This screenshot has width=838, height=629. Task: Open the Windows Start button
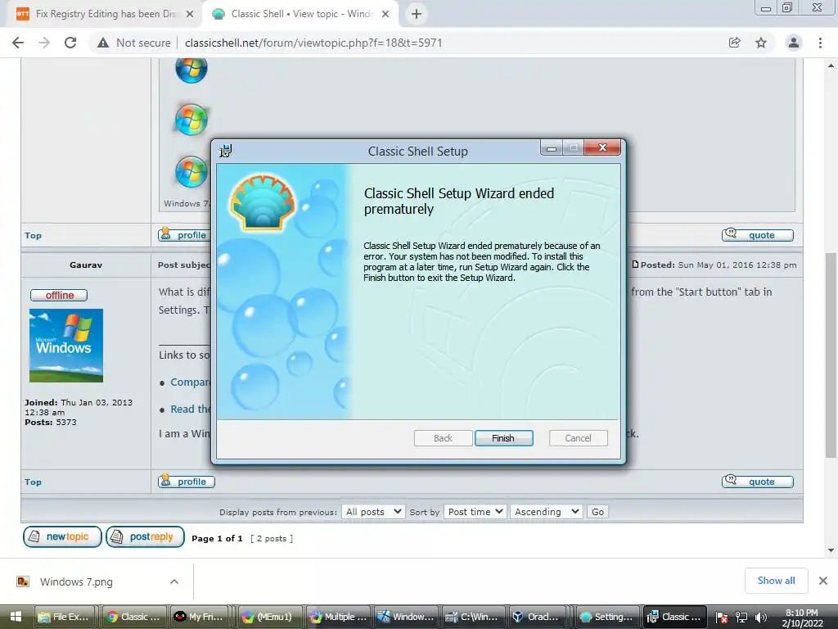[x=16, y=617]
